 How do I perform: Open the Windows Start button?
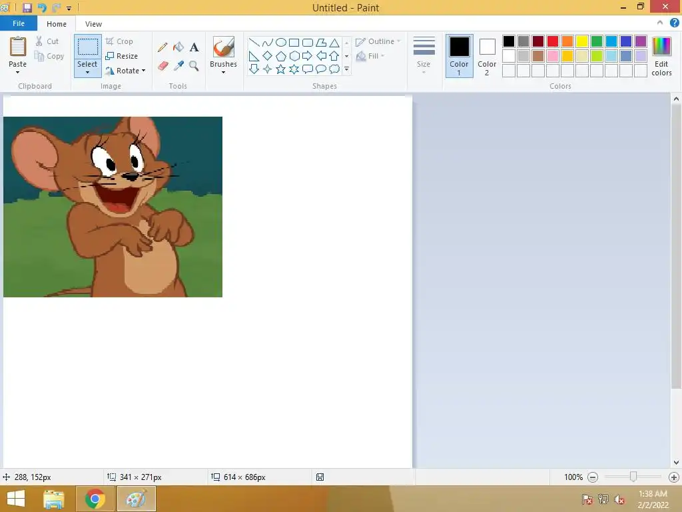(16, 499)
